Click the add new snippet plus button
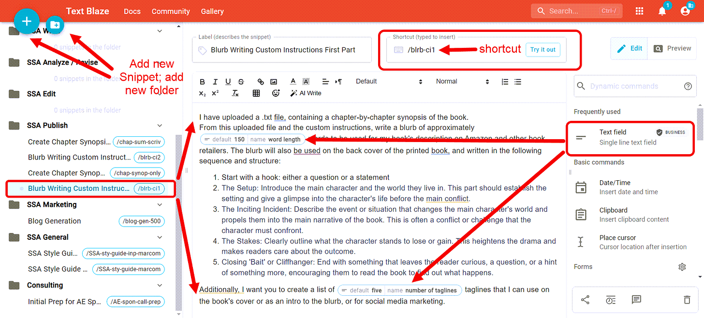Image resolution: width=704 pixels, height=318 pixels. [x=27, y=21]
